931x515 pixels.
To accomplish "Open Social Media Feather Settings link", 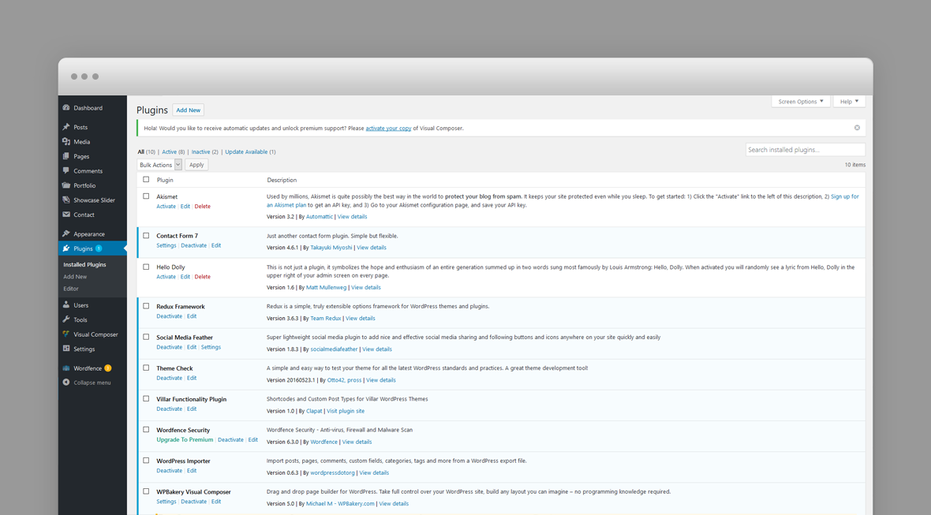I will coord(211,347).
